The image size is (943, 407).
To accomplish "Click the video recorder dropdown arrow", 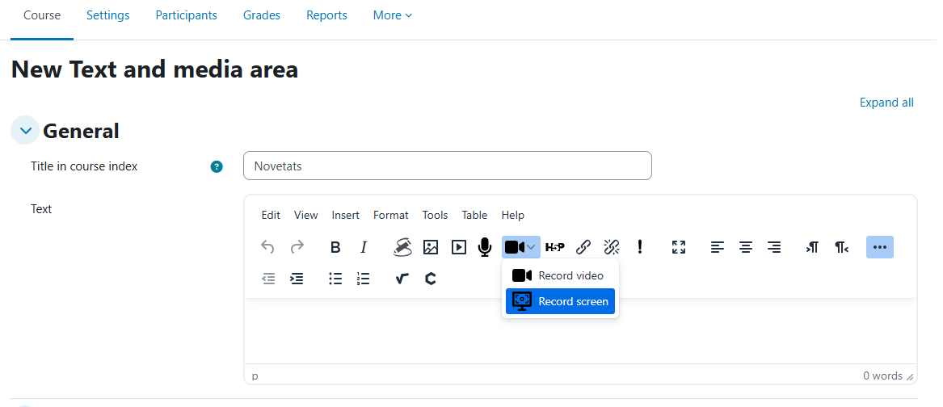I will point(531,248).
